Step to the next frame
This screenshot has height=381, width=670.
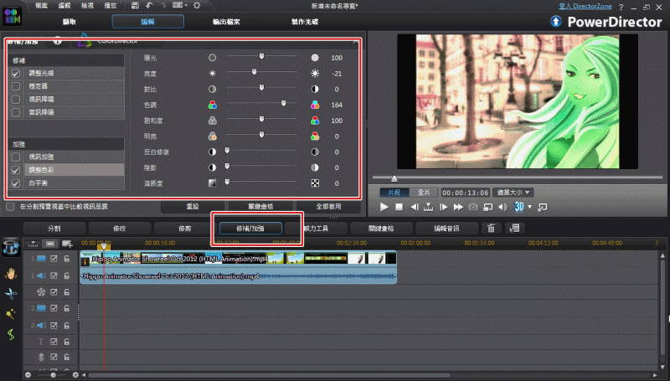pos(444,207)
